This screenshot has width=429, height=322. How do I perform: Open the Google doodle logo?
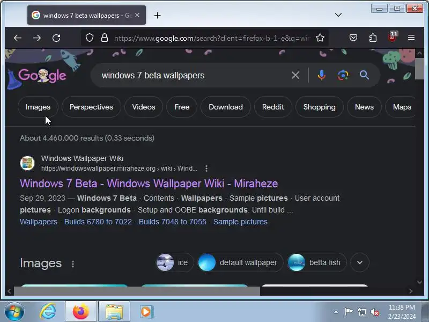pos(42,76)
